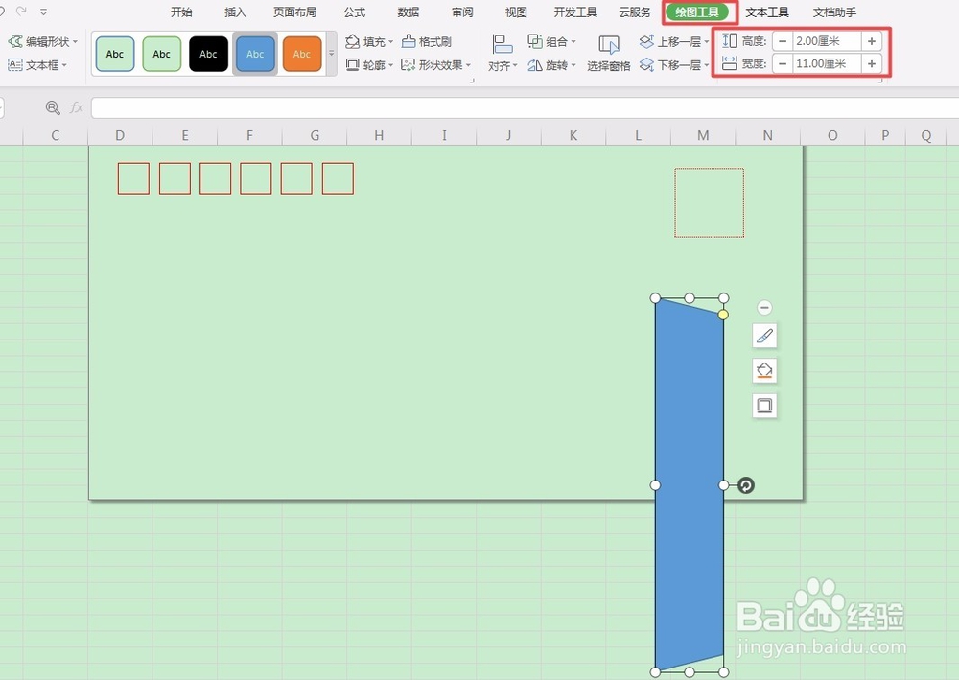Image resolution: width=959 pixels, height=680 pixels.
Task: Click the redo arrow icon
Action: [x=21, y=11]
